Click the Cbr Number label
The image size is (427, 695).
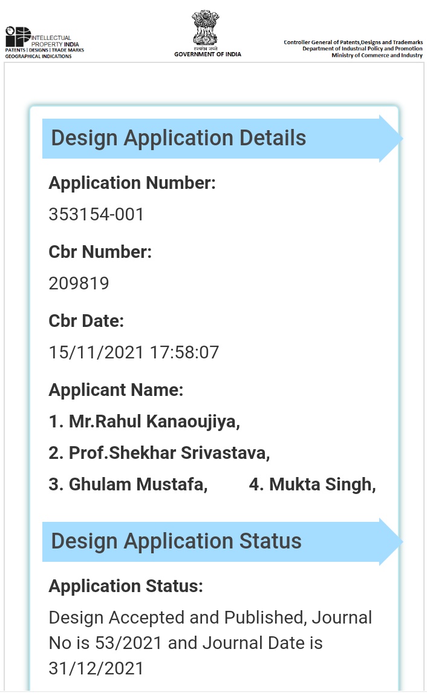[100, 252]
